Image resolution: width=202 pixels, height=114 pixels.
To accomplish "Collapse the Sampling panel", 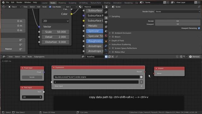I will [110, 16].
